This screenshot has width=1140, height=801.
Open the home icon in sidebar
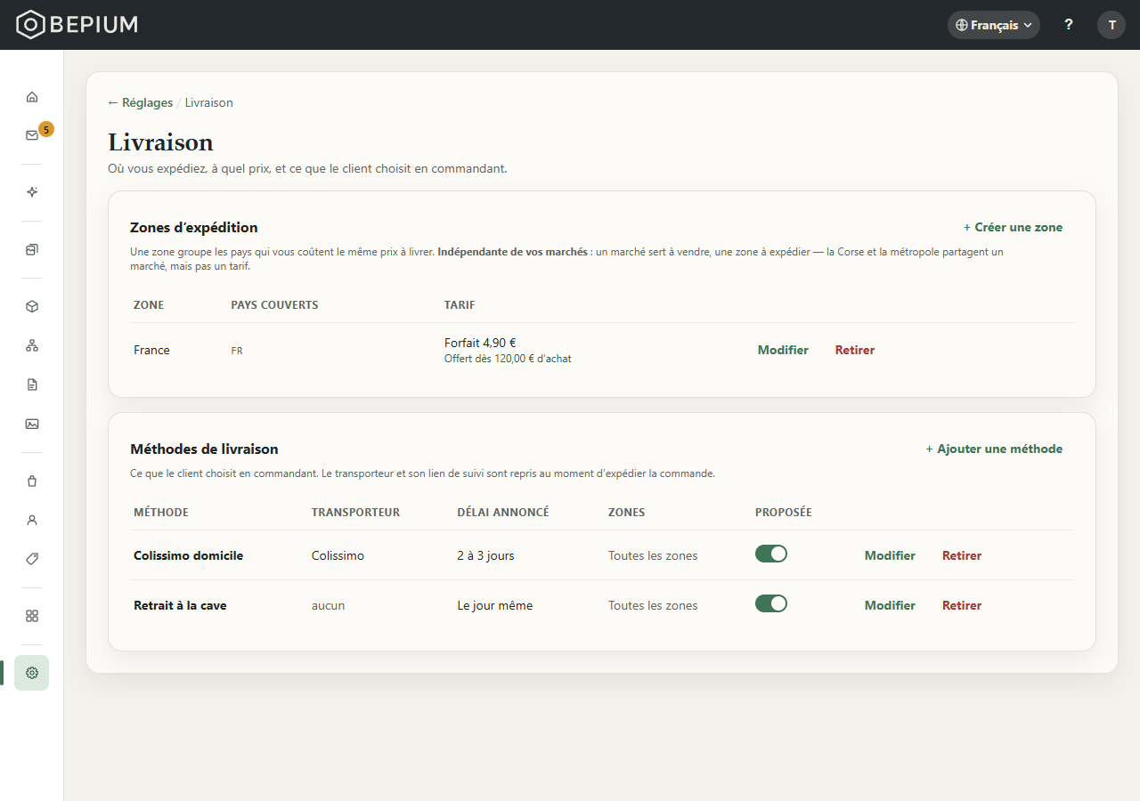(32, 96)
